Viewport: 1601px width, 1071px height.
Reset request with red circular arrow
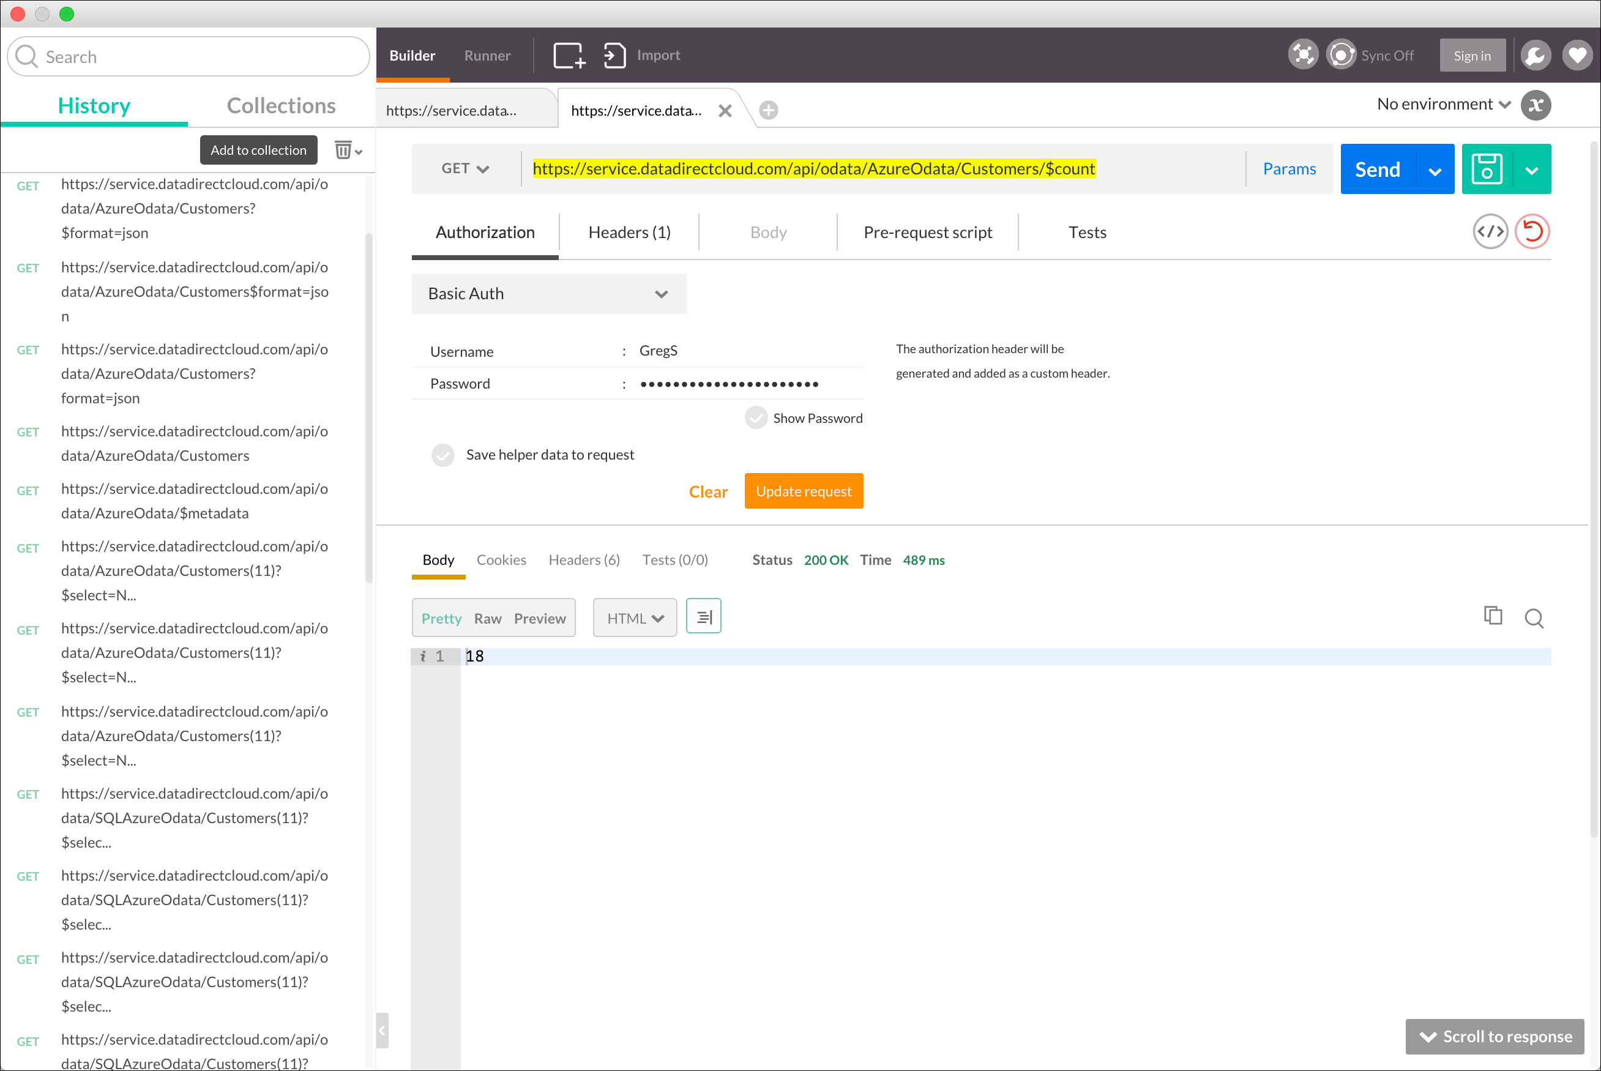click(1532, 232)
